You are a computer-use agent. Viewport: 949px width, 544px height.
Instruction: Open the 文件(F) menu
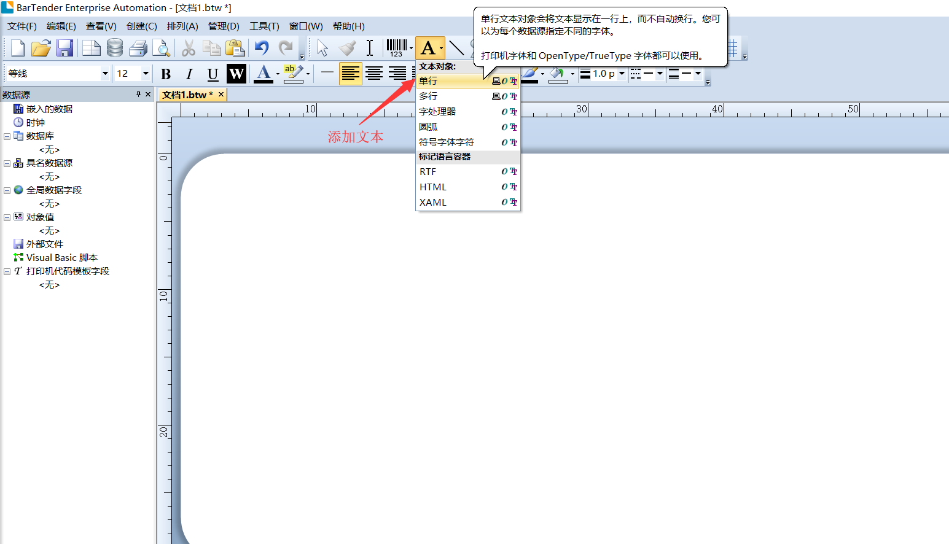(x=21, y=26)
